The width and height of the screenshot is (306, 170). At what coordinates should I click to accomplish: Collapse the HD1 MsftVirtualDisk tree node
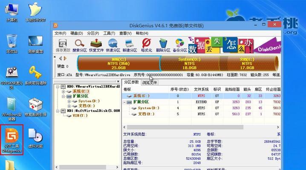click(58, 111)
